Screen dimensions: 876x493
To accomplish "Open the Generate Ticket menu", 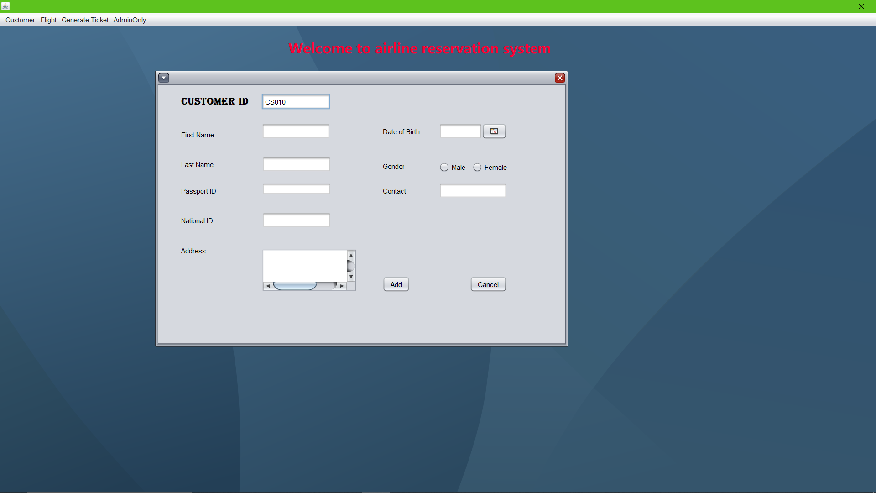I will tap(85, 20).
